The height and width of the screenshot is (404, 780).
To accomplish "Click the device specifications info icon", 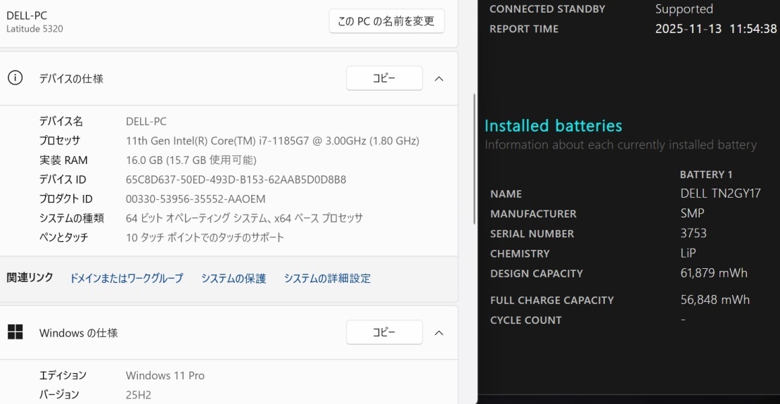I will (15, 78).
